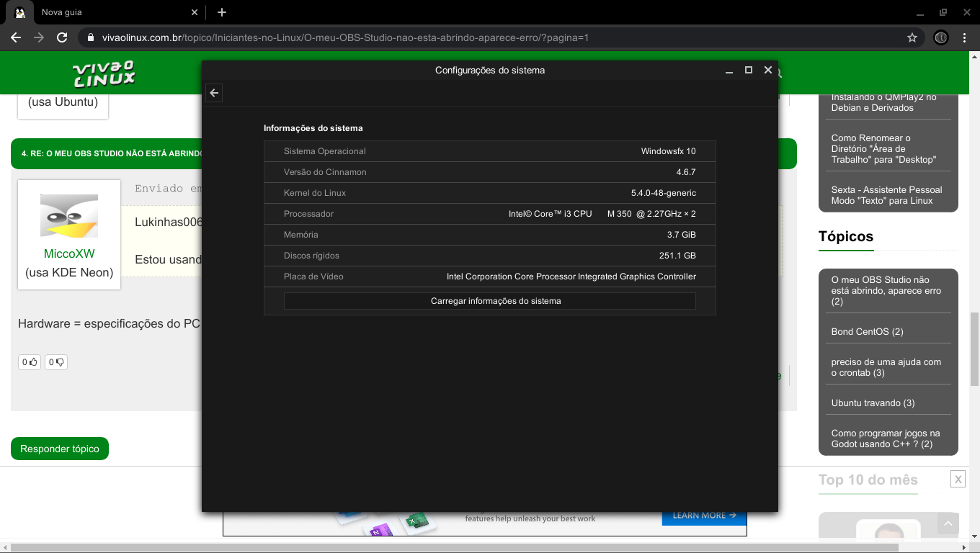Maximize the Configurações do sistema window
The width and height of the screenshot is (980, 553).
(x=749, y=70)
